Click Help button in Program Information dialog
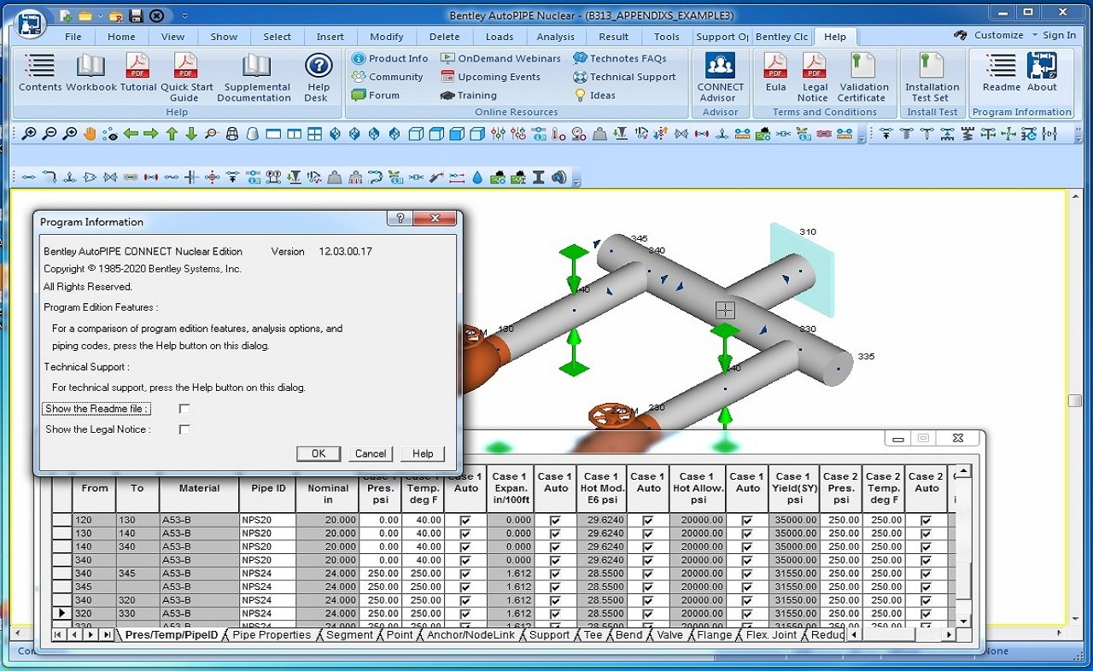The width and height of the screenshot is (1093, 671). (x=423, y=453)
